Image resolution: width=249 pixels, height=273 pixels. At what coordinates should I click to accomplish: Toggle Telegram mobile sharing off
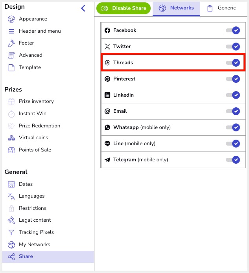coord(233,160)
